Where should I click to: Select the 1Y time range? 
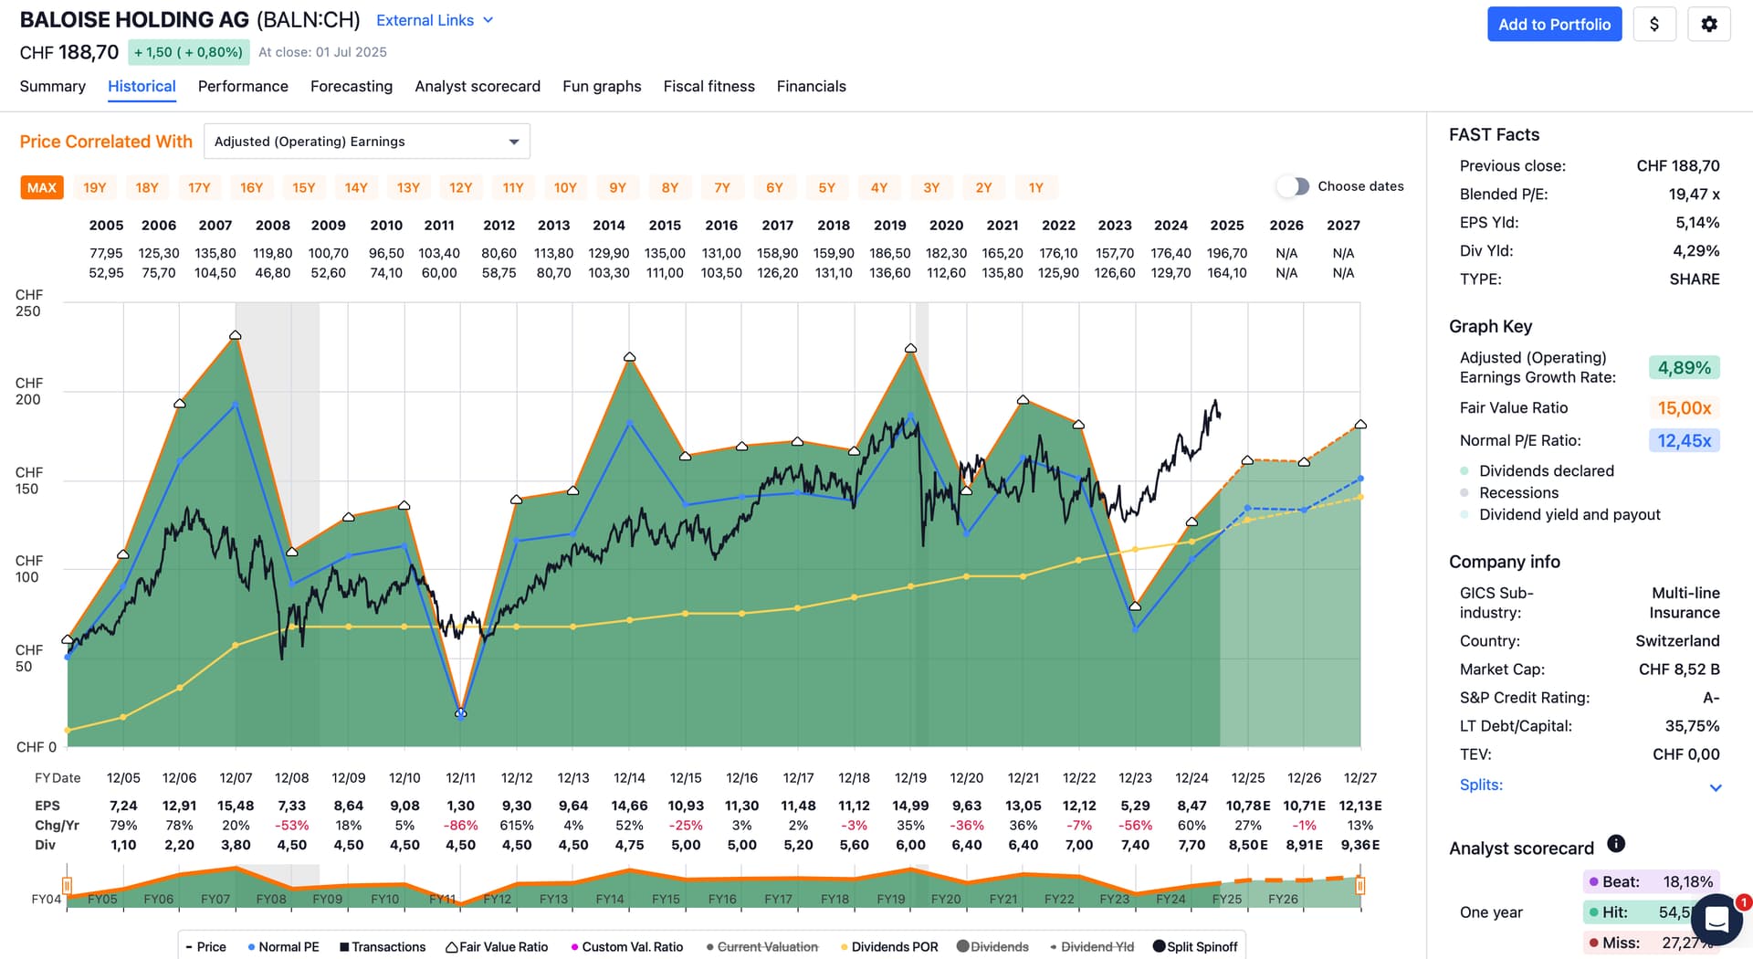click(1036, 188)
